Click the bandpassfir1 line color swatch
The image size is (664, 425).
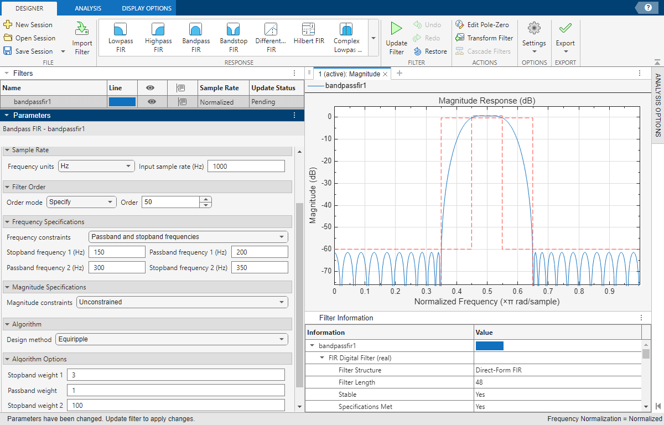click(121, 101)
